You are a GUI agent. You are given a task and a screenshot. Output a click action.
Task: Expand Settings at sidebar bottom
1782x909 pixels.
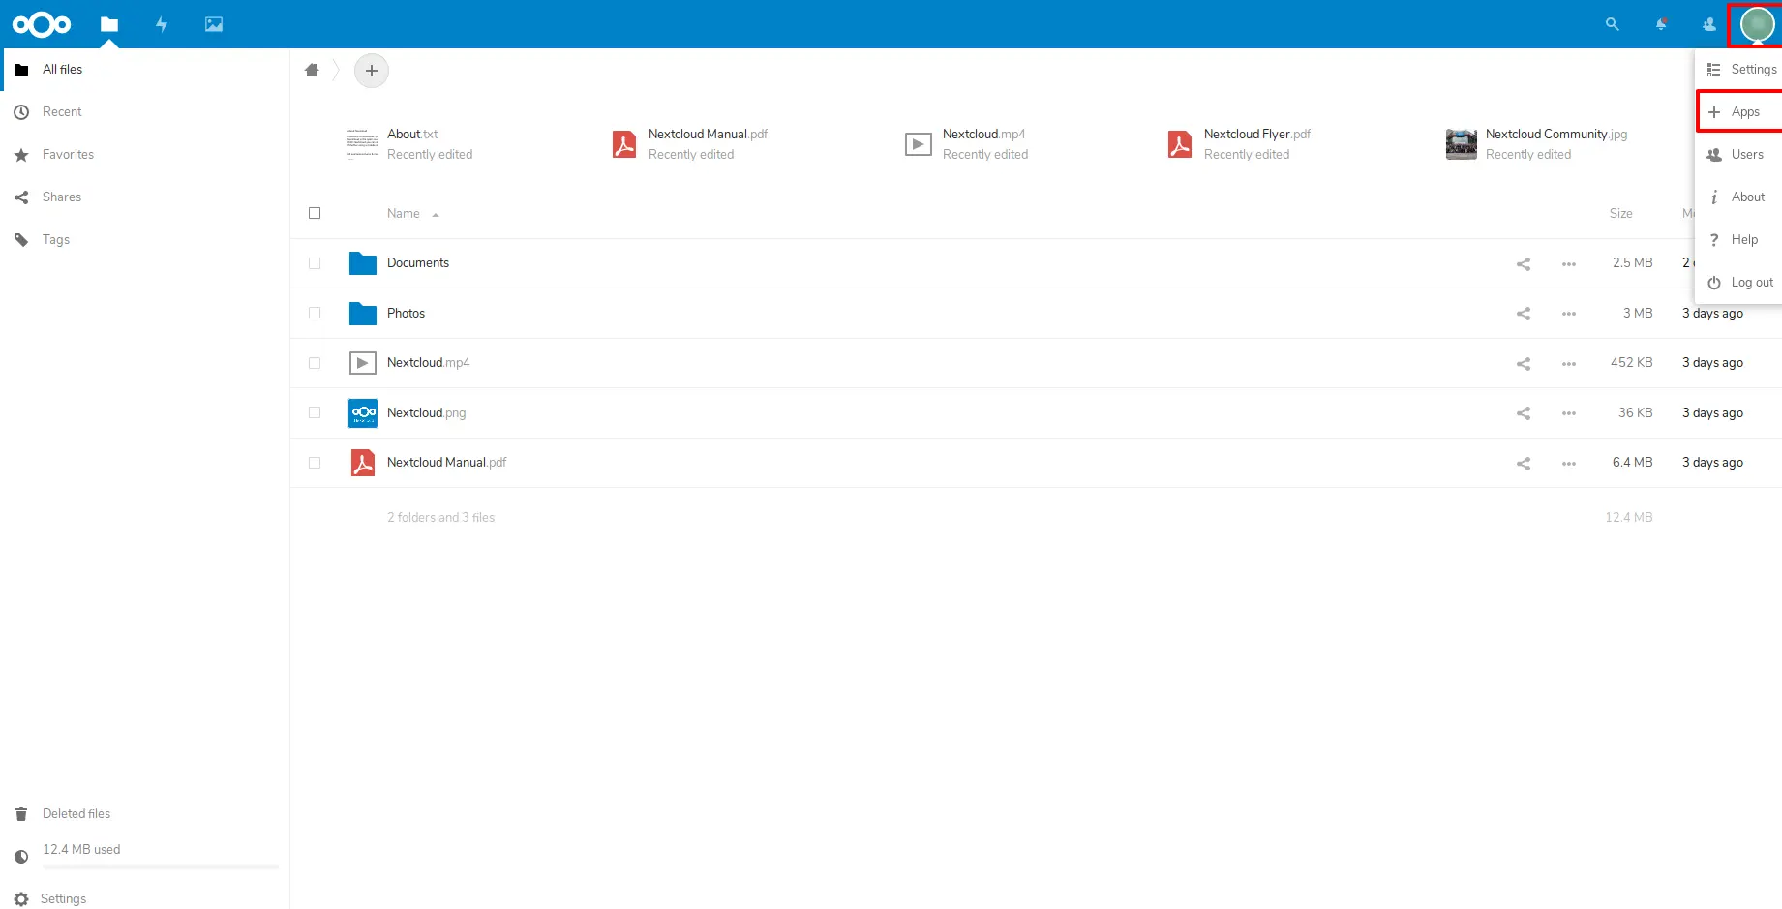(x=145, y=899)
